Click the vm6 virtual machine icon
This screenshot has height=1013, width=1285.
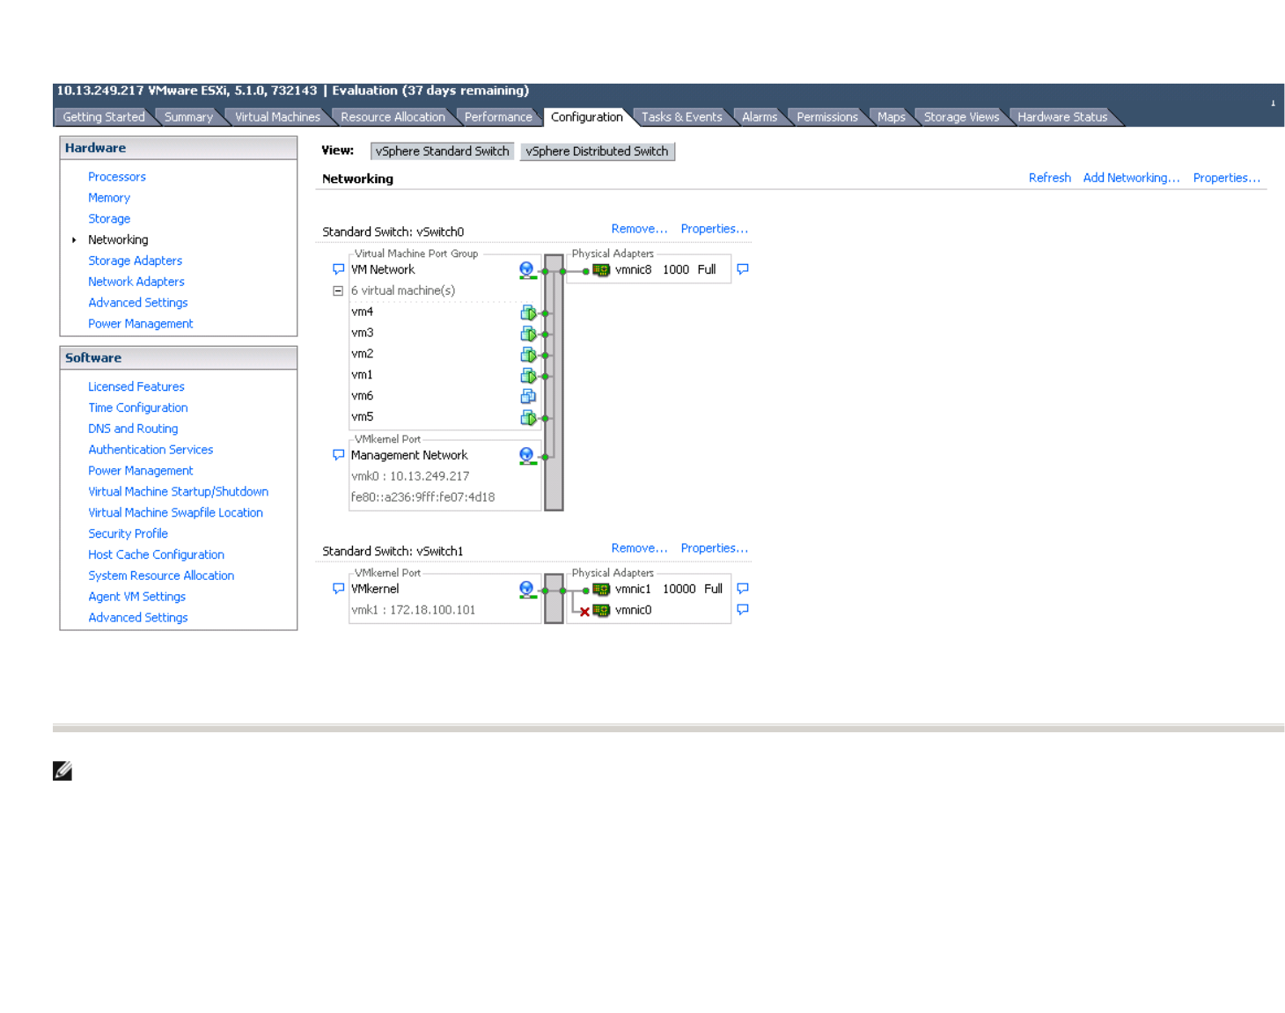pyautogui.click(x=528, y=397)
